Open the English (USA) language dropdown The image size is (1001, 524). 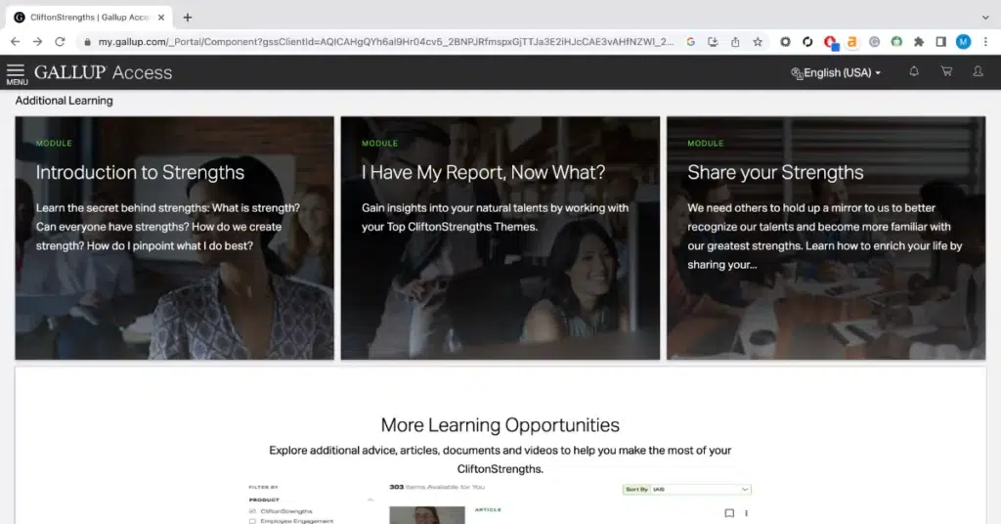pyautogui.click(x=836, y=72)
